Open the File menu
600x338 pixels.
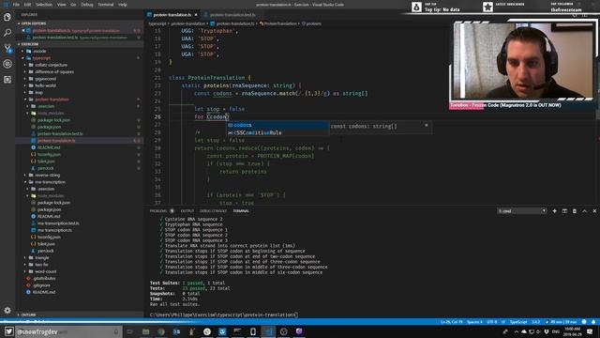[16, 5]
